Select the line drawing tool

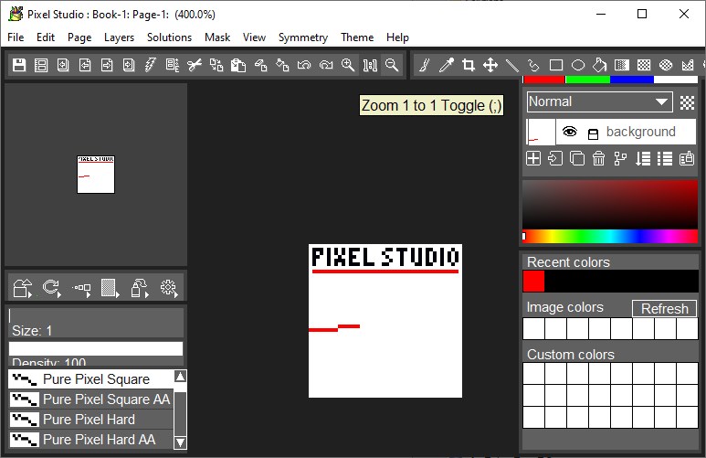(512, 66)
